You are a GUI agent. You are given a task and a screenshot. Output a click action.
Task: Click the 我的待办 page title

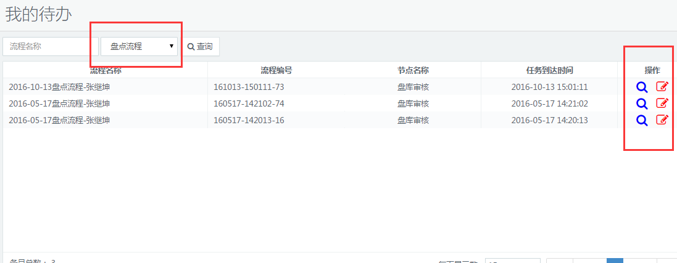pos(39,15)
